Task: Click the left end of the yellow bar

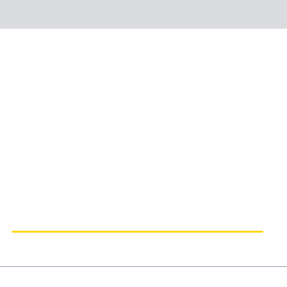Action: (x=12, y=232)
